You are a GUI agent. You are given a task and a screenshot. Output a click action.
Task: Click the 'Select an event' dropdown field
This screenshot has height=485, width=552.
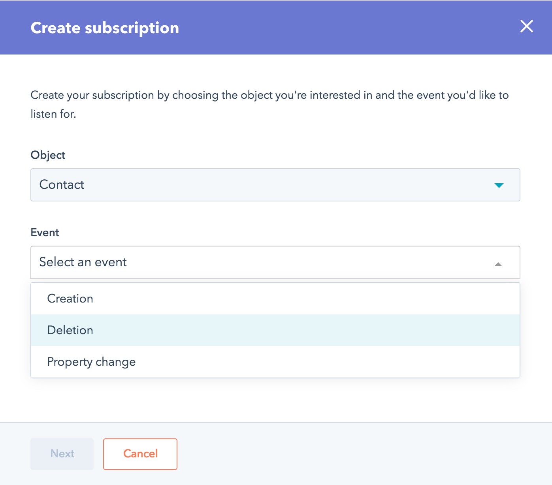tap(275, 262)
